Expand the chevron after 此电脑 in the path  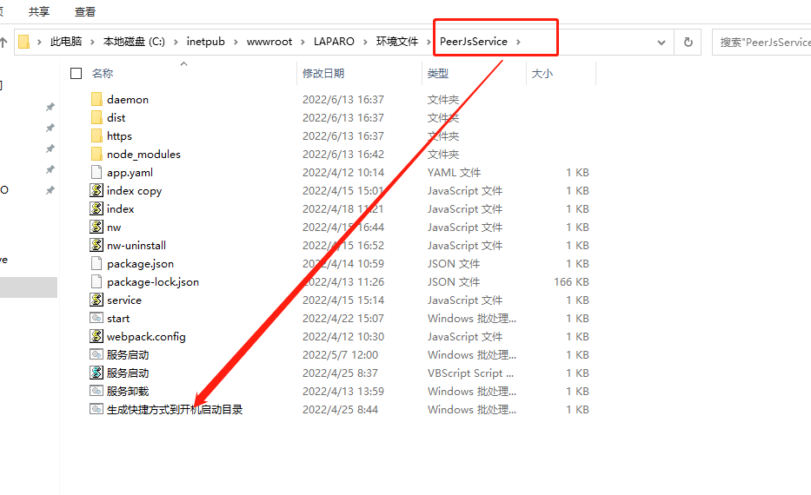coord(92,42)
